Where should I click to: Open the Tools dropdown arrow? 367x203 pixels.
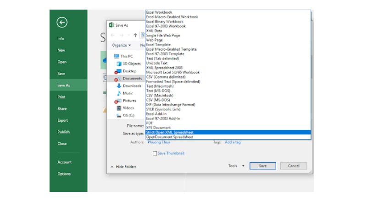tap(243, 166)
